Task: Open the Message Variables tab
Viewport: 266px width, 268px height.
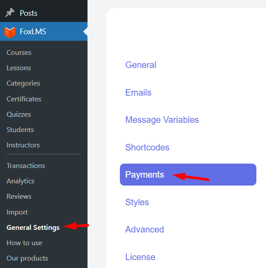Action: click(162, 120)
